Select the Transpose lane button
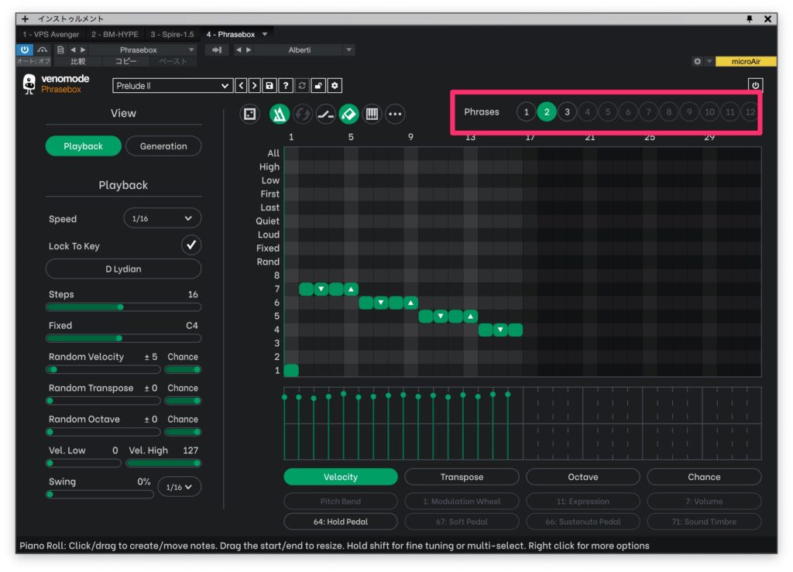This screenshot has width=793, height=572. [x=462, y=477]
